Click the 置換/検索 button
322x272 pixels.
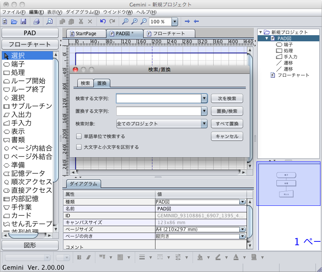(x=227, y=111)
